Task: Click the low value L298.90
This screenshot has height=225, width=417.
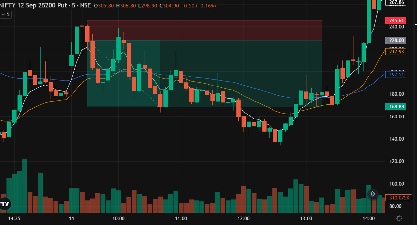Action: [148, 6]
